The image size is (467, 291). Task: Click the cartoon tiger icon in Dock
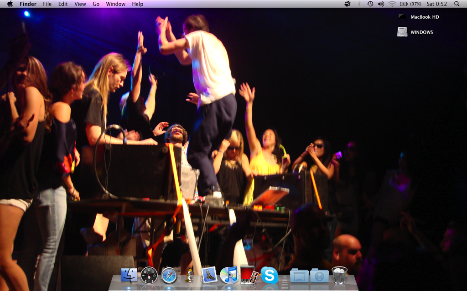[189, 275]
